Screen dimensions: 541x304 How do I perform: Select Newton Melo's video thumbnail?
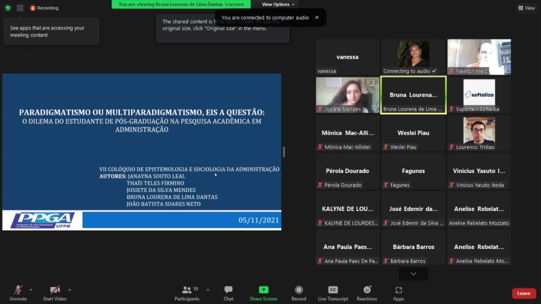(479, 57)
